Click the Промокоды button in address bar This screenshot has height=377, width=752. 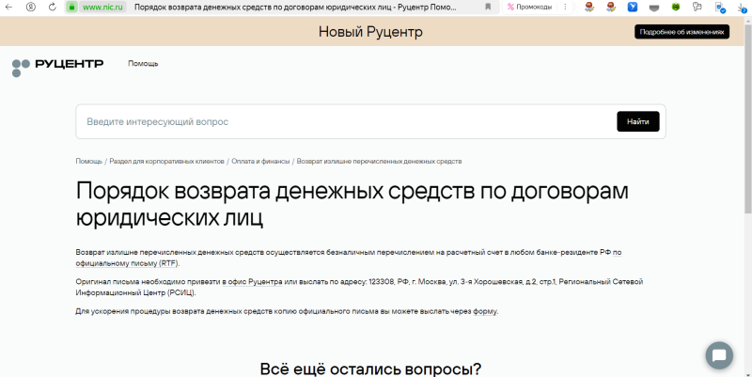[530, 7]
